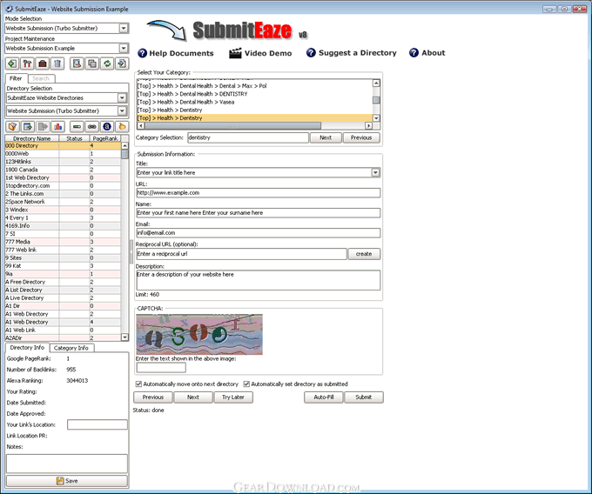Click the Try Later button

click(x=232, y=397)
